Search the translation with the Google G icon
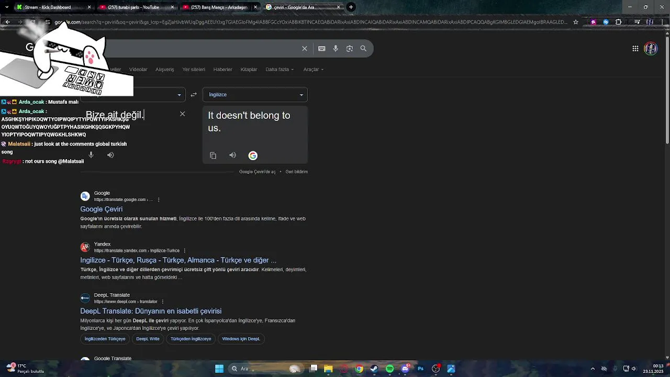This screenshot has width=670, height=377. 253,156
